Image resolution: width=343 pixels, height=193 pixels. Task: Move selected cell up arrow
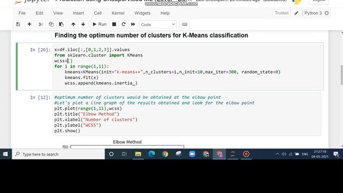coord(73,24)
